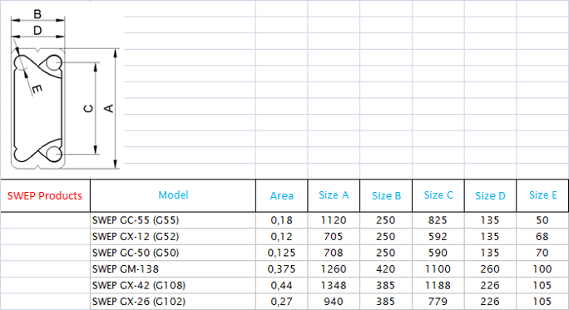Screen dimensions: 569x310
Task: Select the SWEP GM-138 model cell
Action: (x=173, y=269)
